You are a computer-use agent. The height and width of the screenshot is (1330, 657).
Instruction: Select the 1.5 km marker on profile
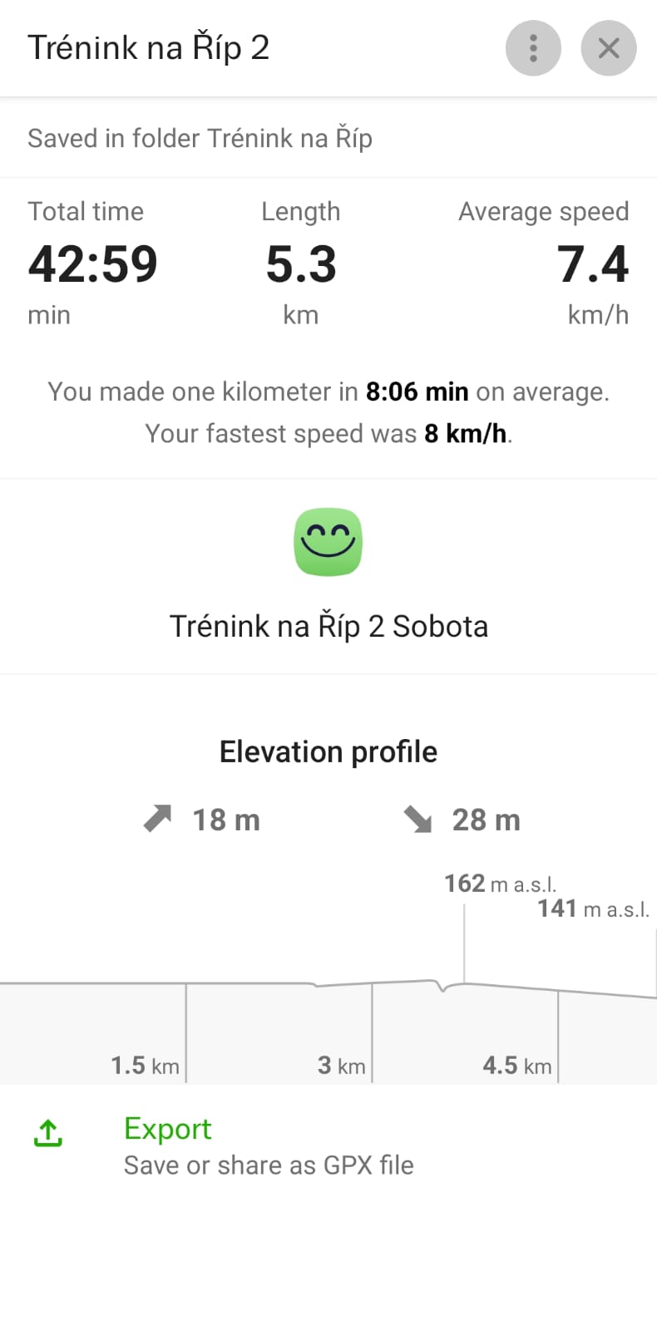tap(146, 1065)
